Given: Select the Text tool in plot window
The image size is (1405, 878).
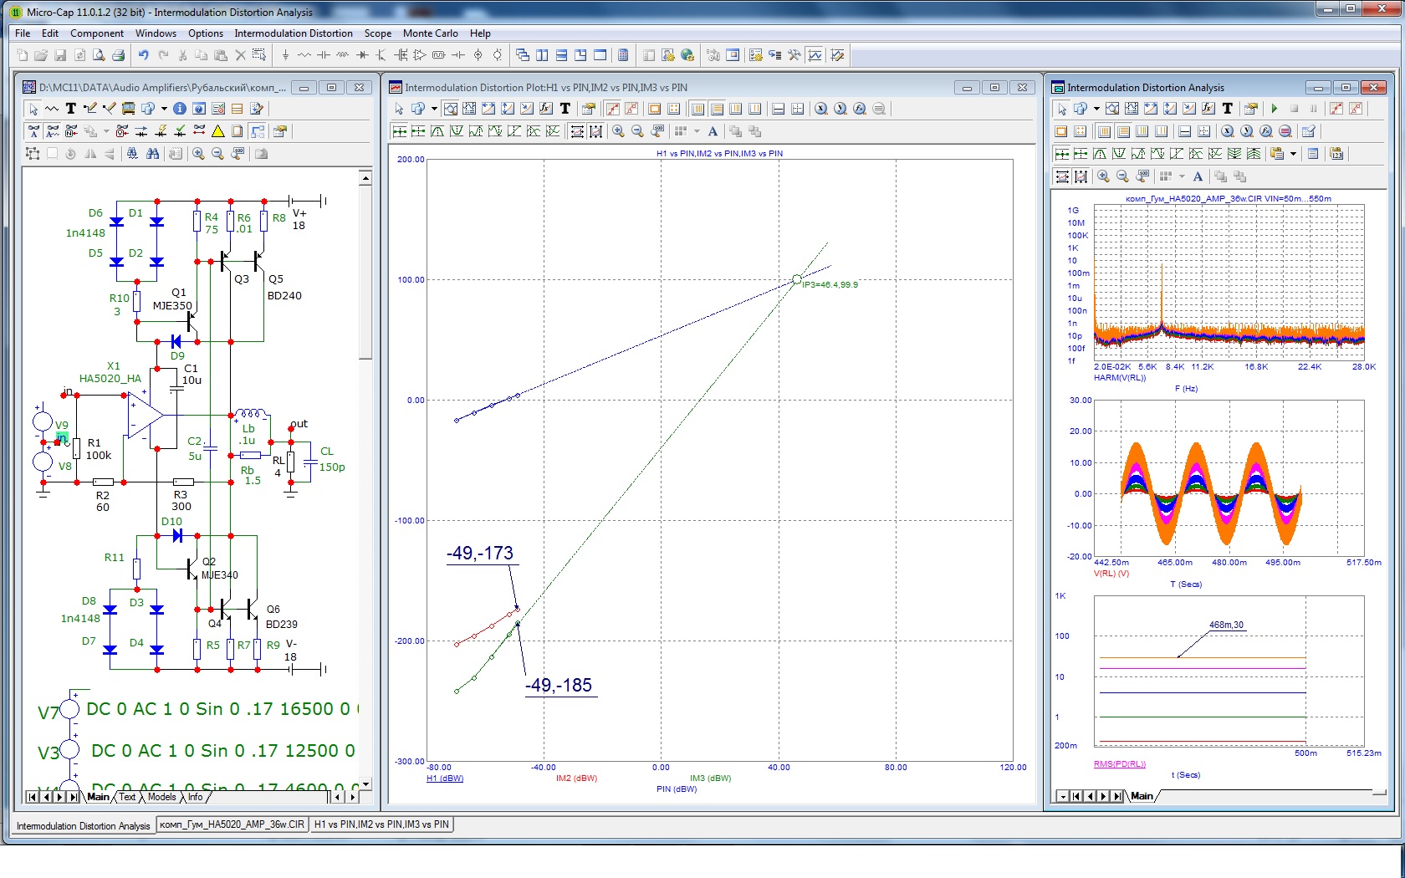Looking at the screenshot, I should click(x=565, y=109).
